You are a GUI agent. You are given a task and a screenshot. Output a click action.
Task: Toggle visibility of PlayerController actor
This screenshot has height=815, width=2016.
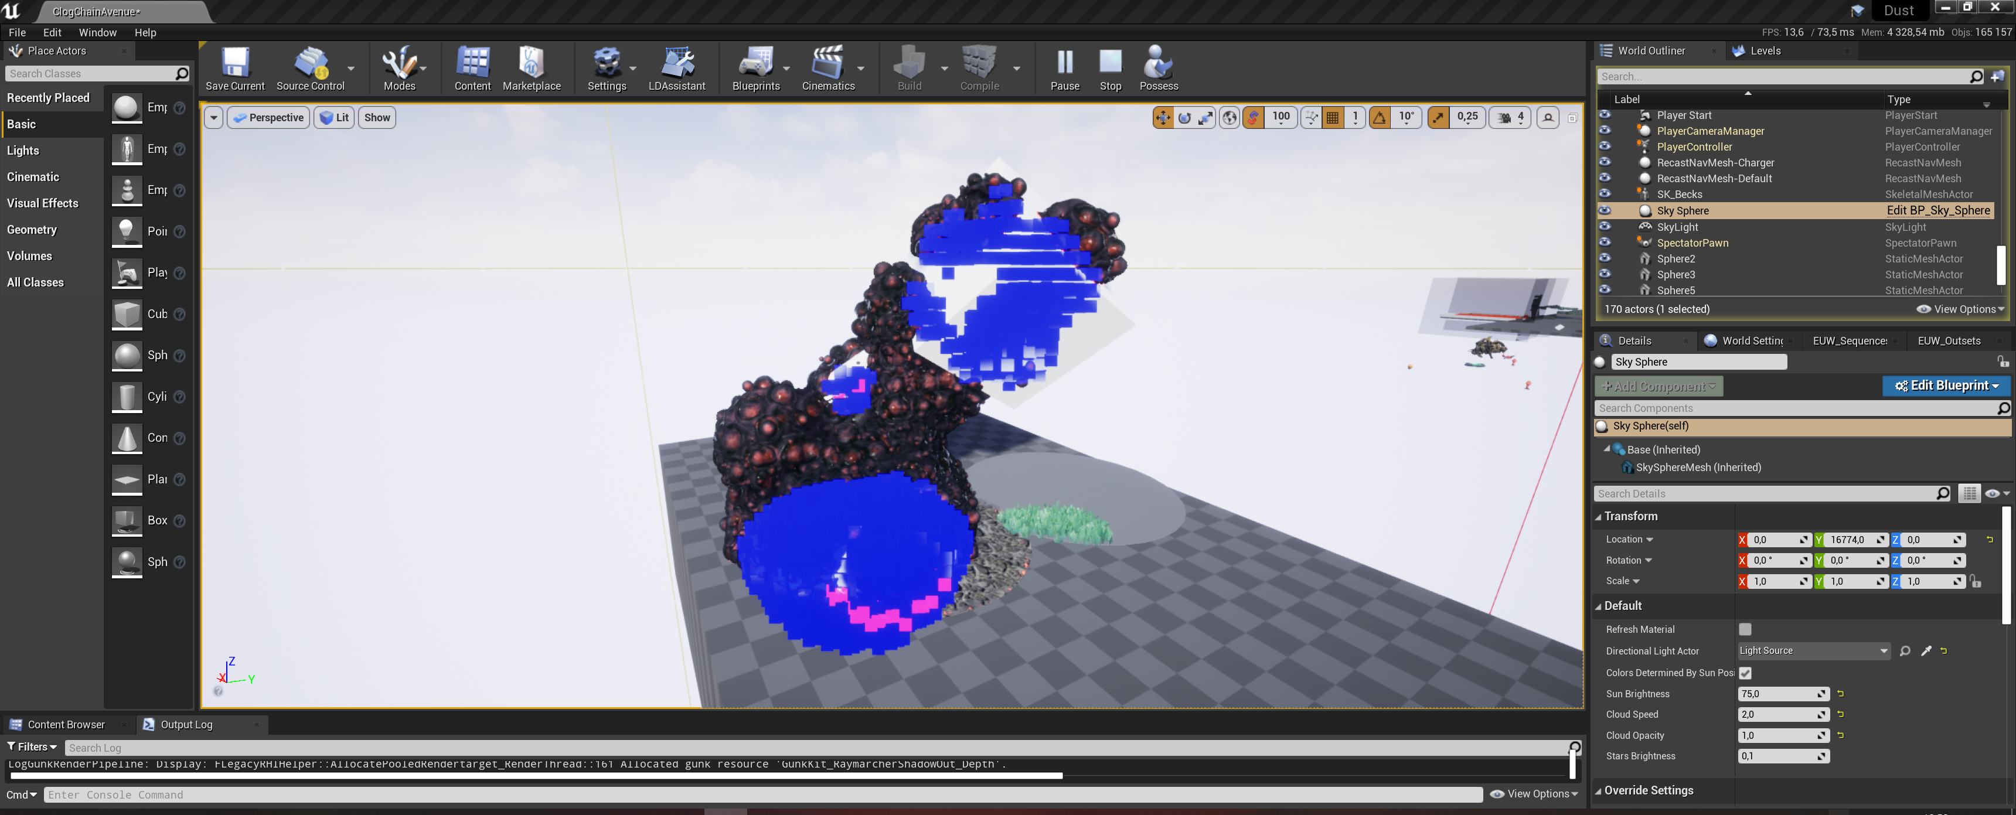click(x=1605, y=146)
